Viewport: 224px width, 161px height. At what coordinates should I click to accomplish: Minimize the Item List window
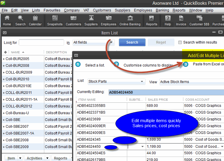coord(214,32)
